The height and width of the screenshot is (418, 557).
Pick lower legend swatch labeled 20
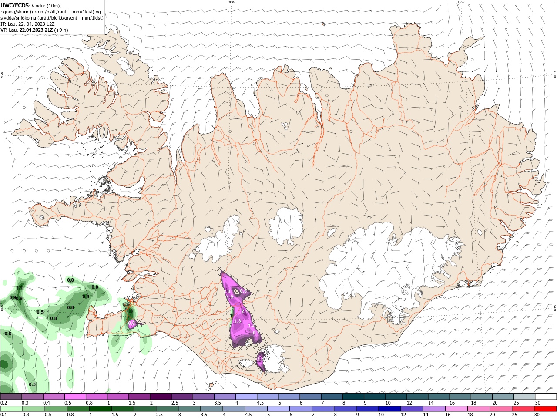(x=501, y=409)
